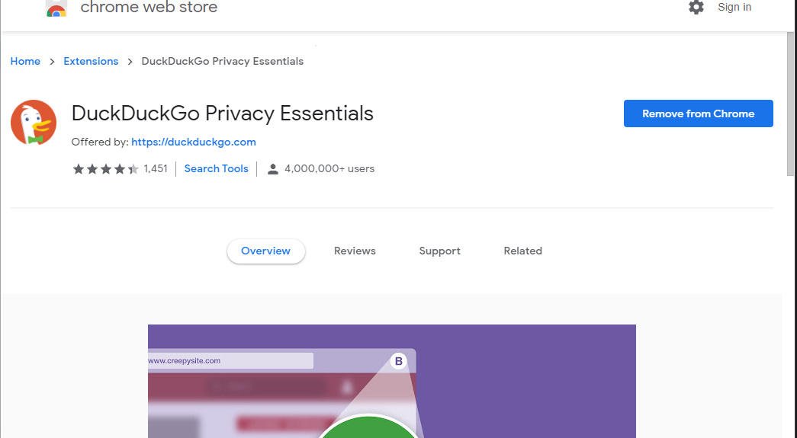Click the 1,451 ratings count
Screen dimensions: 797x438
pos(156,169)
